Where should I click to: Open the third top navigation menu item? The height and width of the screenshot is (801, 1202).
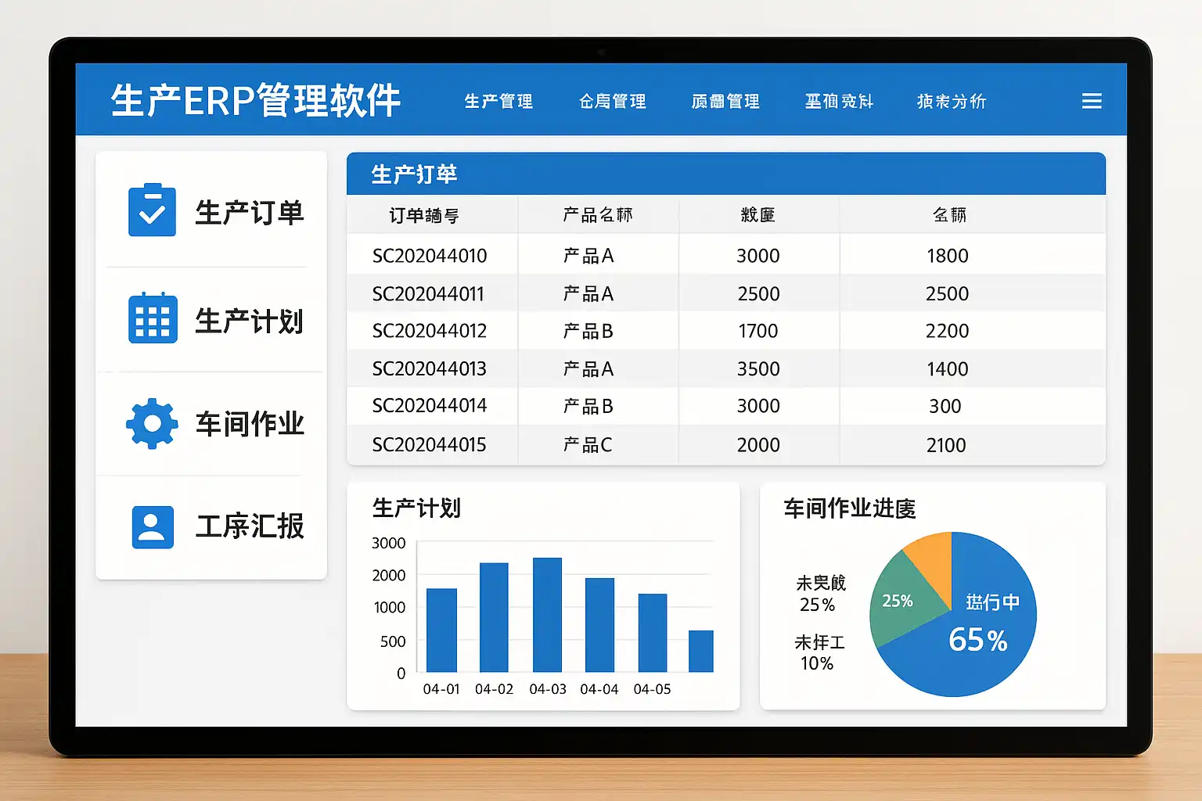(725, 101)
